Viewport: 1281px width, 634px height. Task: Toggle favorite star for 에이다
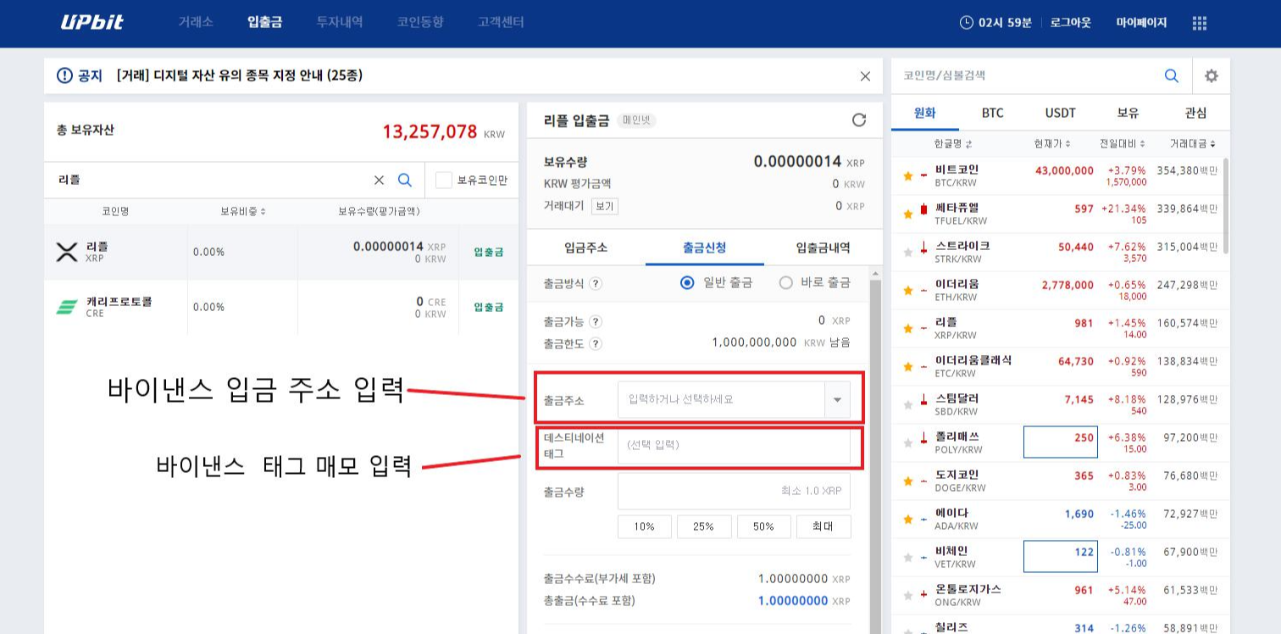tap(907, 519)
